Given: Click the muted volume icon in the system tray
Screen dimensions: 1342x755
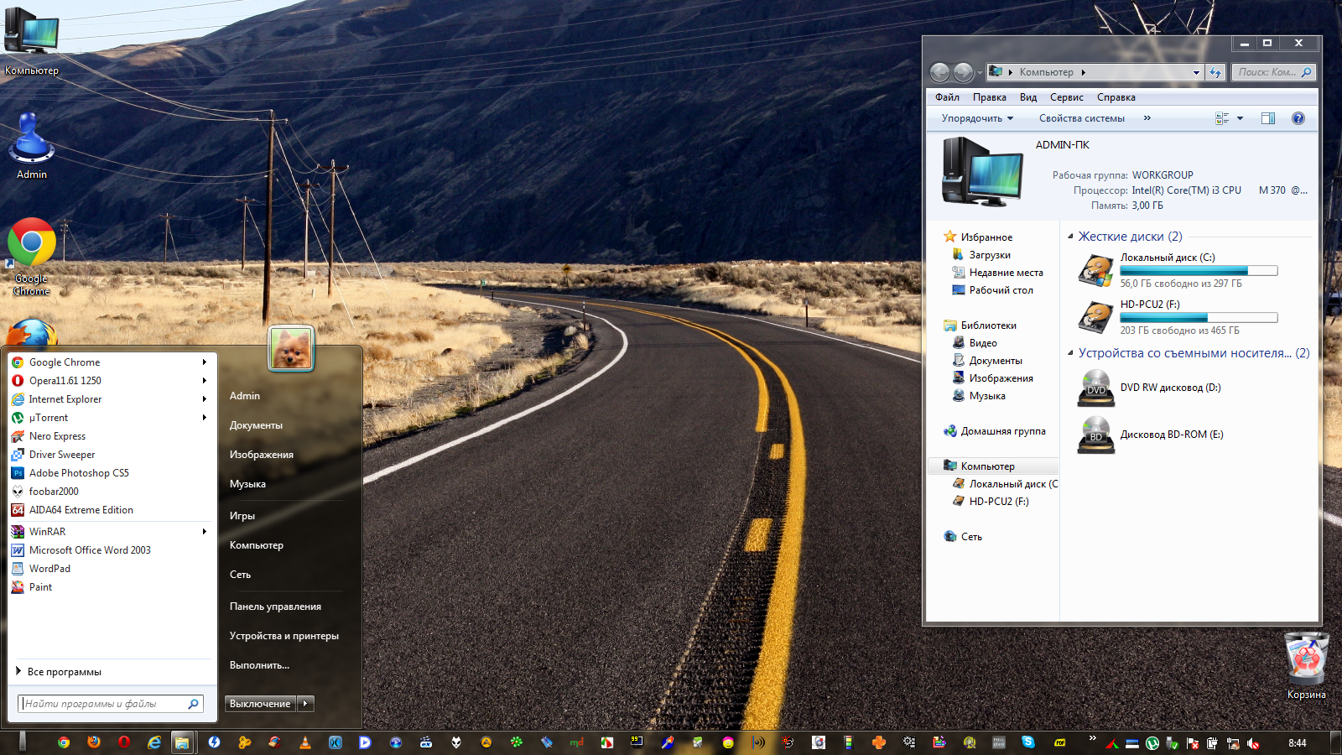Looking at the screenshot, I should pos(1253,743).
